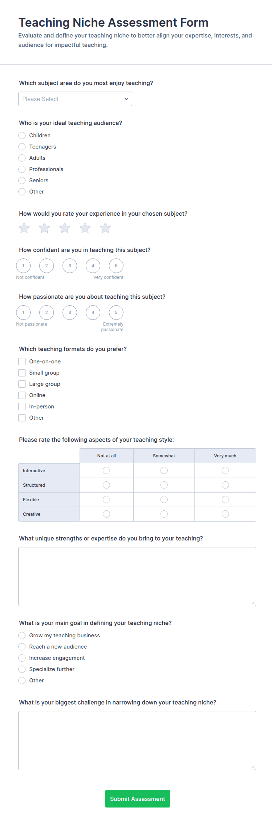Image resolution: width=272 pixels, height=822 pixels.
Task: Choose the fourth star rating
Action: 85,228
